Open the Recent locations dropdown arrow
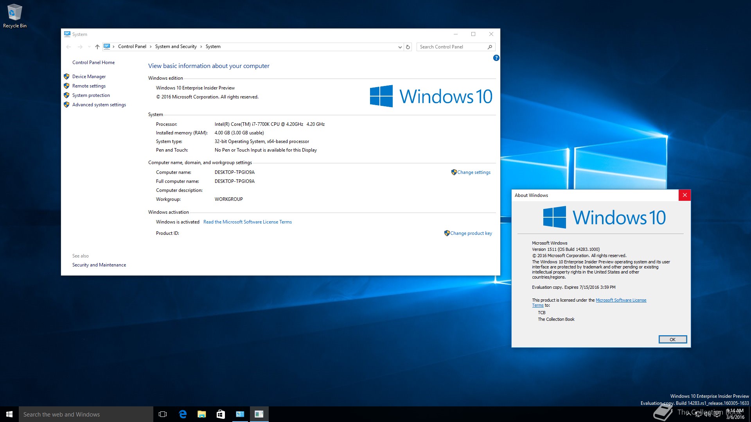Screen dimensions: 751x422 tap(89, 47)
